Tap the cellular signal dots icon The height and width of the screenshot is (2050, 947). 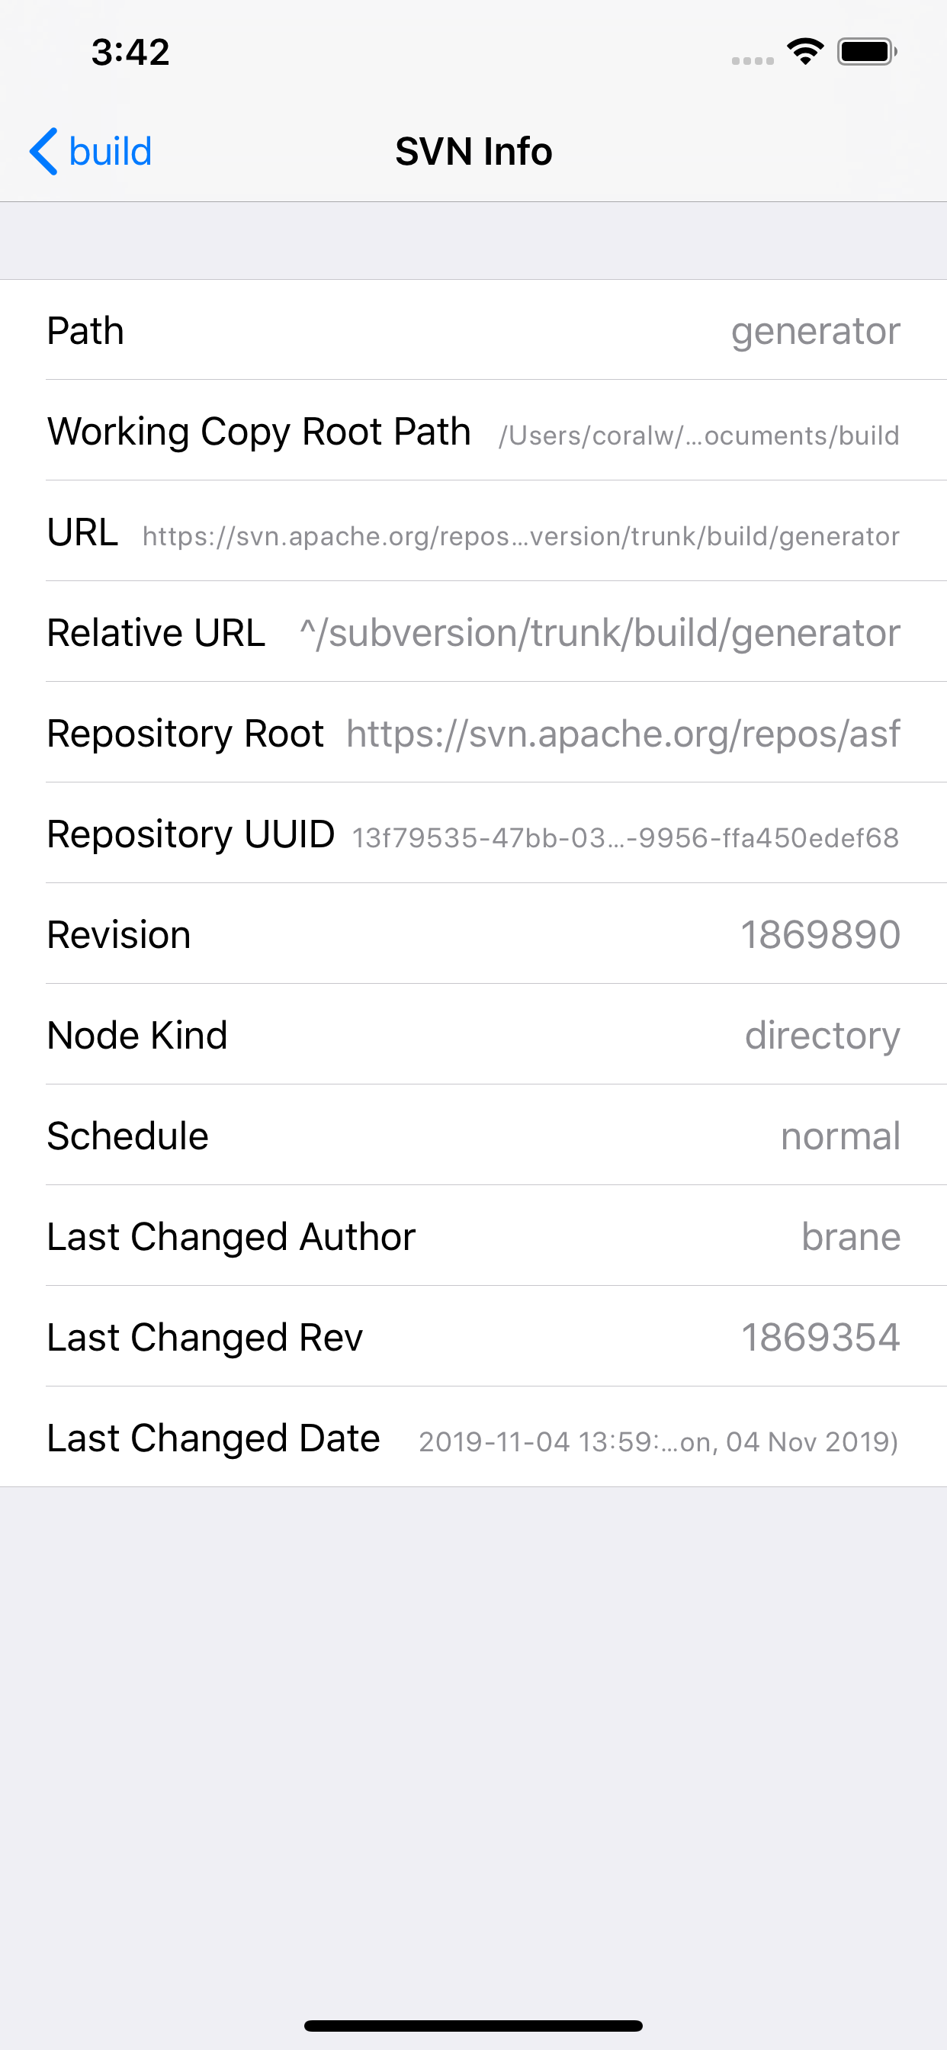[752, 60]
